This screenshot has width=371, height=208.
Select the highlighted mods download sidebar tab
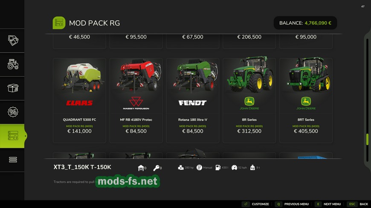pyautogui.click(x=13, y=136)
